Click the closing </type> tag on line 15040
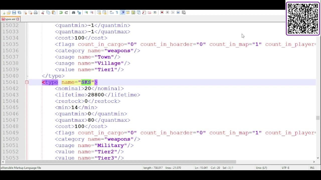Screen dimensions: 321x180 pyautogui.click(x=53, y=76)
